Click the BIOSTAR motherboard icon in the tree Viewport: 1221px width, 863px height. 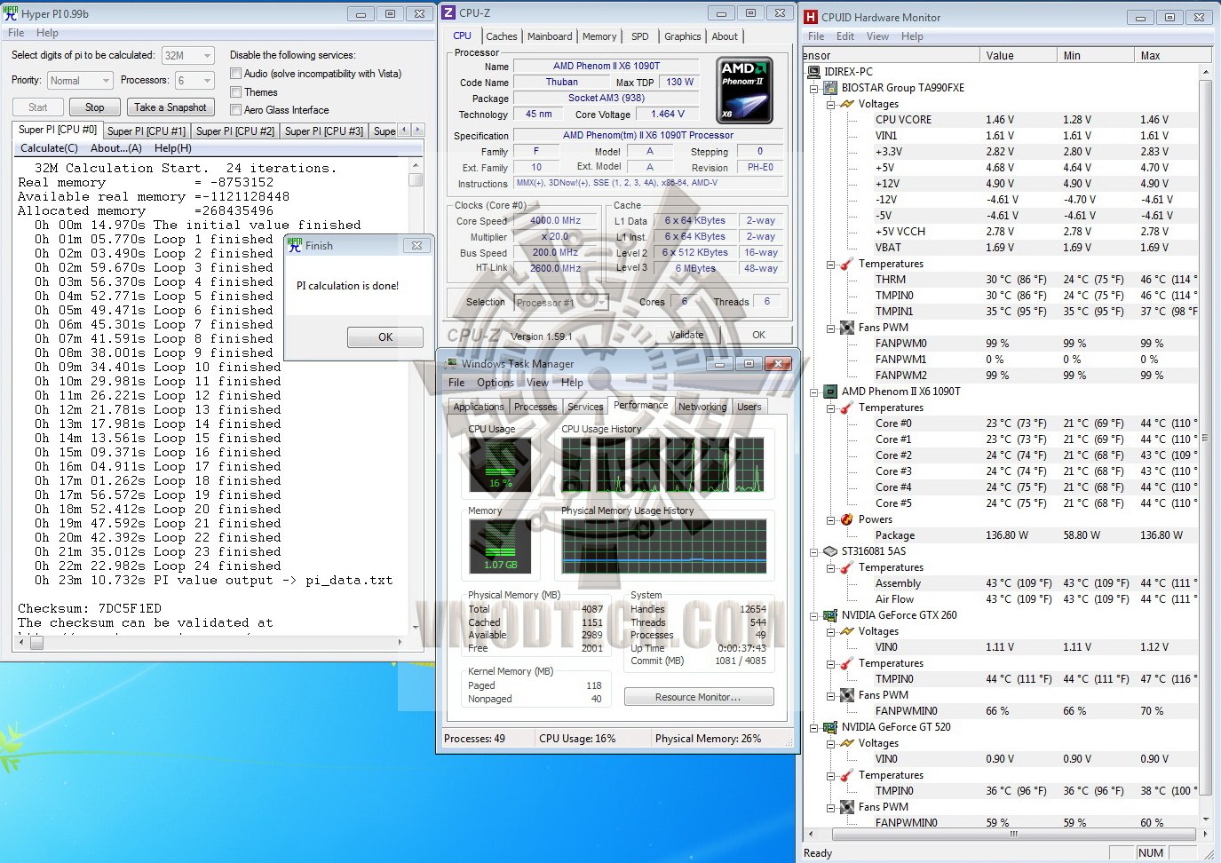click(830, 88)
